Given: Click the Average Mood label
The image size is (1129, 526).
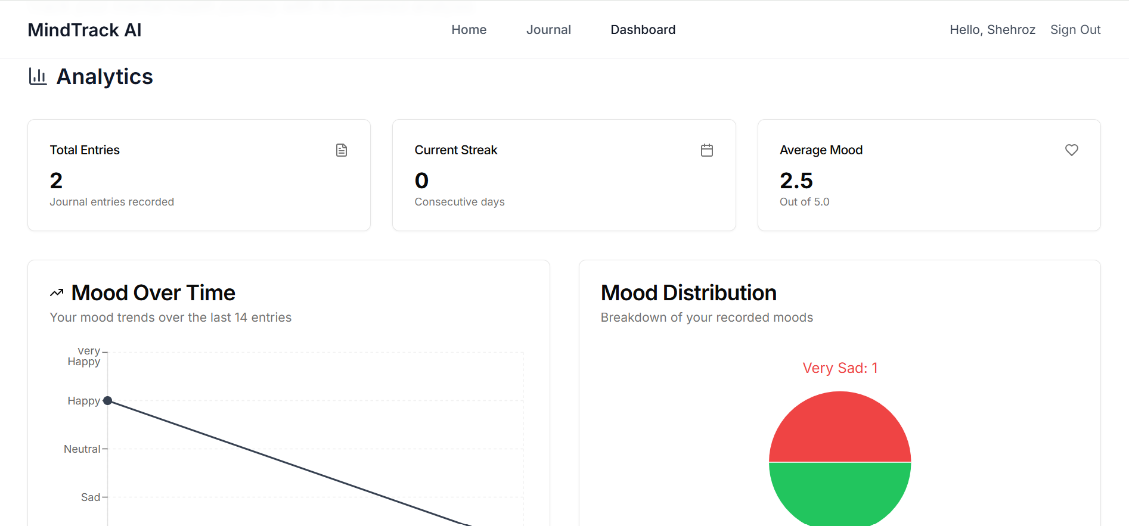Looking at the screenshot, I should point(821,150).
